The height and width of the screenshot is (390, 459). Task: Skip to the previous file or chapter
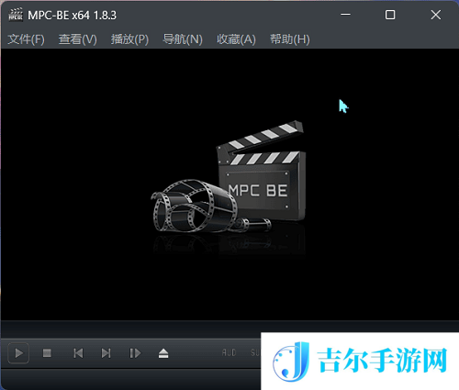click(78, 353)
